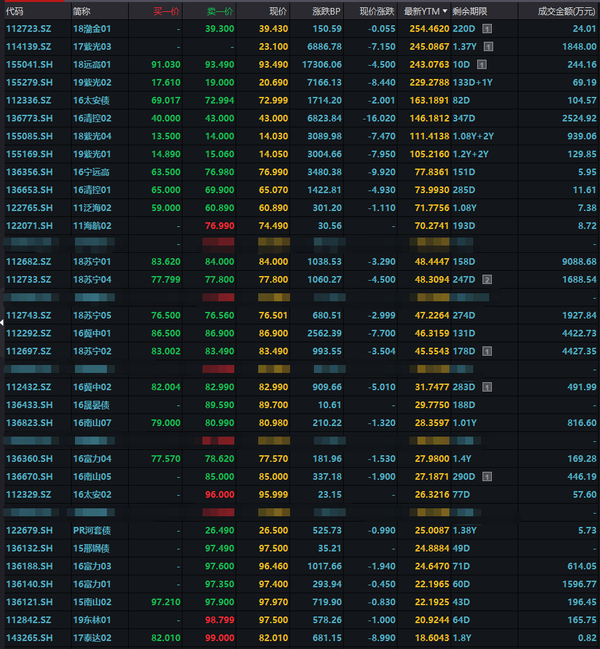Viewport: 600px width, 649px height.
Task: Select bond code 112733.SZ
Action: coord(29,280)
